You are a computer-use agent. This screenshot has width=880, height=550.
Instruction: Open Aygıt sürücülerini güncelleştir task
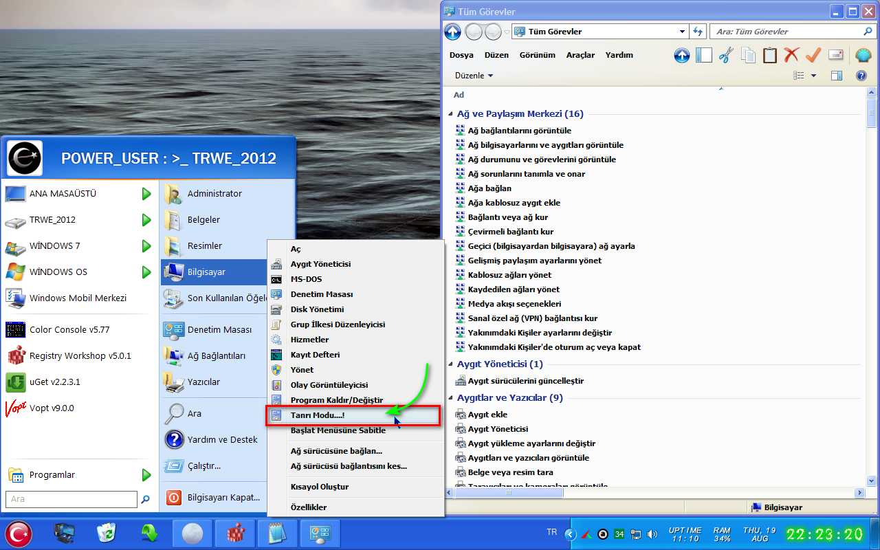pos(525,381)
